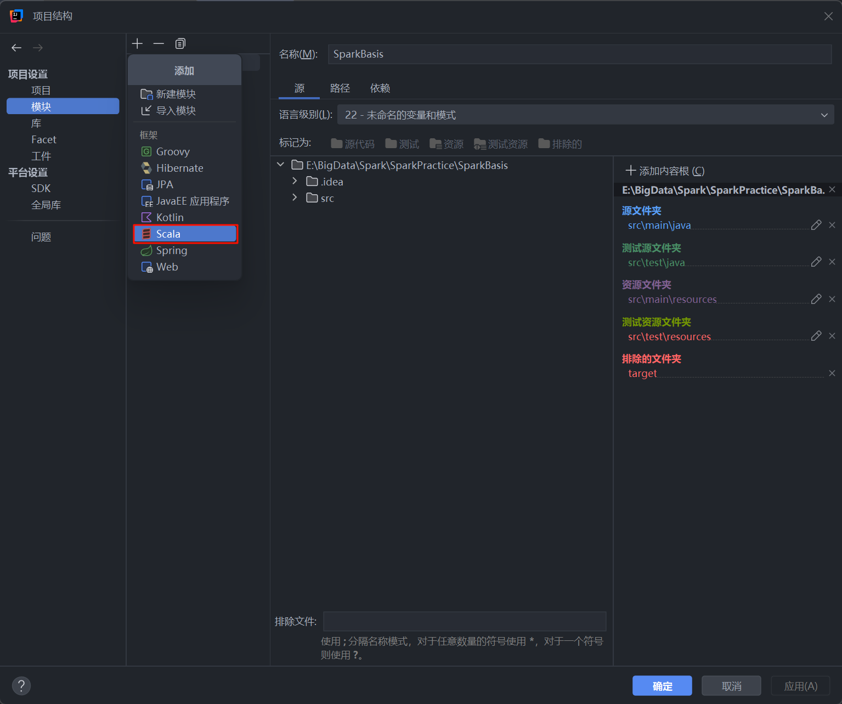Screen dimensions: 842x704
Task: Click the 排除文件 input field
Action: 464,621
